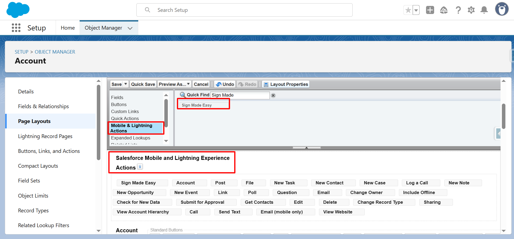
Task: Expand the Object Manager tab chevron
Action: click(x=130, y=28)
